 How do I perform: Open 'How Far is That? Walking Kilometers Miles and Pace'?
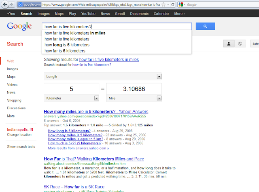tap(94, 159)
